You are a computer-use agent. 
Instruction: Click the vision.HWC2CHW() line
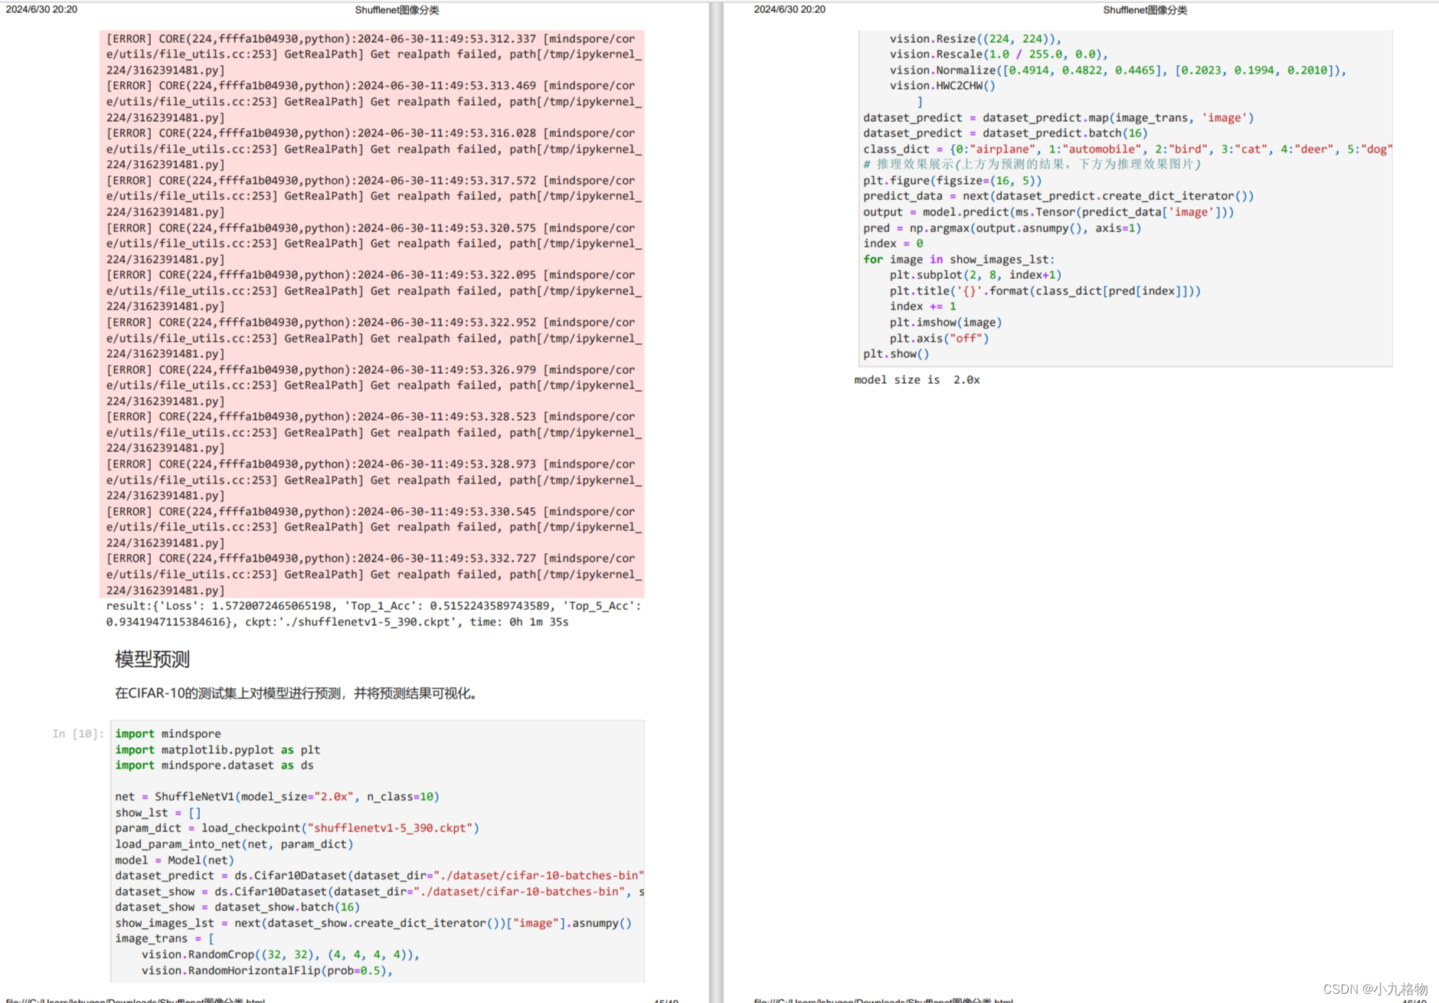(x=942, y=86)
